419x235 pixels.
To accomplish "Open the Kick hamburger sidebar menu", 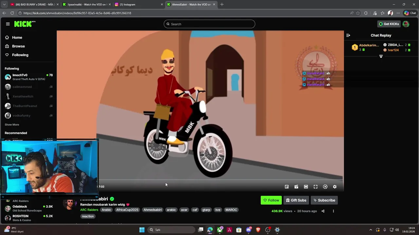I will click(8, 24).
